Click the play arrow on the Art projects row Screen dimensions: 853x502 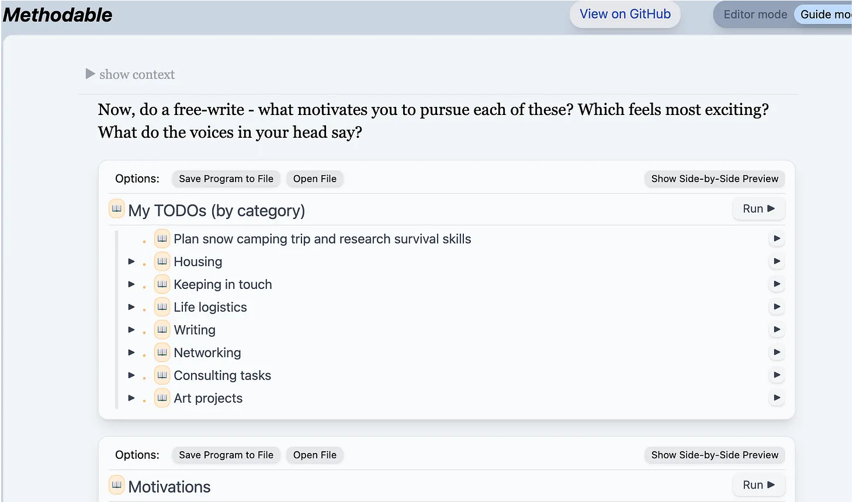[776, 398]
